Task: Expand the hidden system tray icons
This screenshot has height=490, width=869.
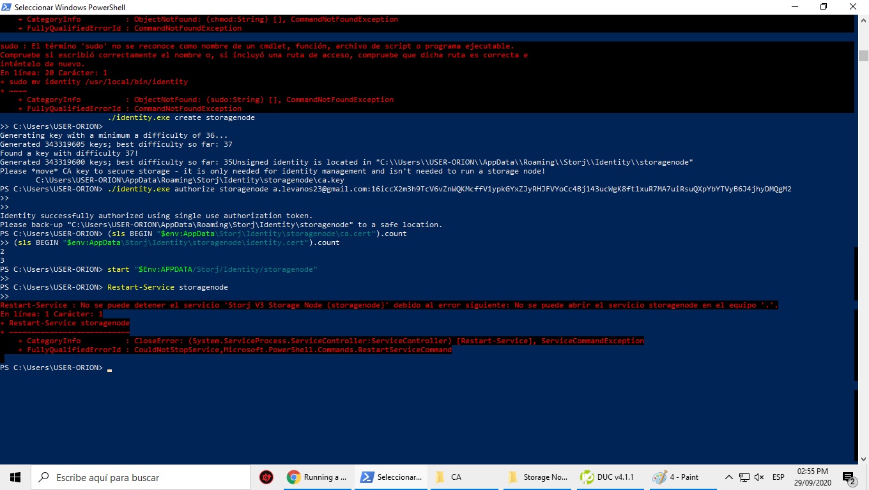Action: [x=728, y=477]
